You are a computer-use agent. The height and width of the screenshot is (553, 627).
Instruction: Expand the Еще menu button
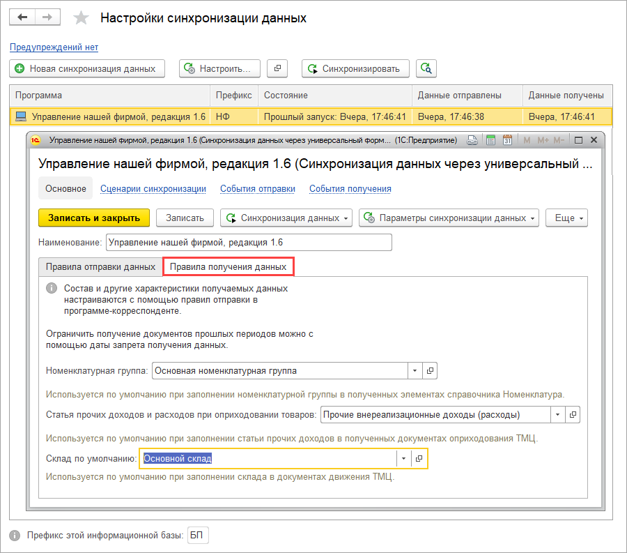tap(566, 218)
